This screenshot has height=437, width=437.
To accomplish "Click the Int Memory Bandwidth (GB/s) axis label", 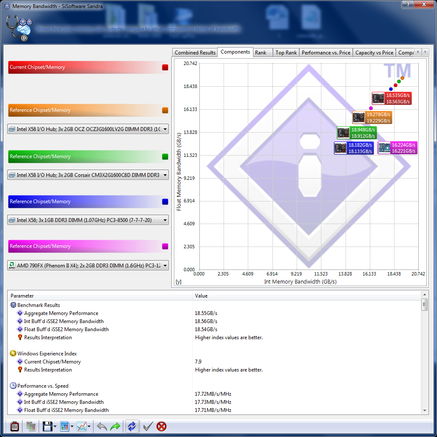I will (x=300, y=282).
